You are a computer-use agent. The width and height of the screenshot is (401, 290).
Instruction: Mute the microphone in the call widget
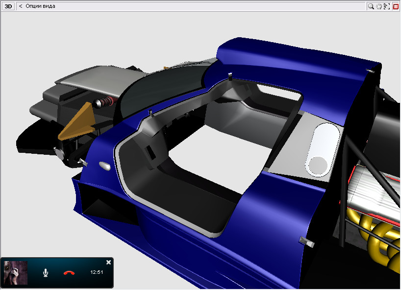click(x=46, y=272)
